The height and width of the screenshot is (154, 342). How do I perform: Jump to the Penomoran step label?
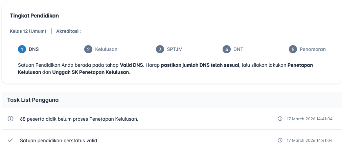coord(313,49)
